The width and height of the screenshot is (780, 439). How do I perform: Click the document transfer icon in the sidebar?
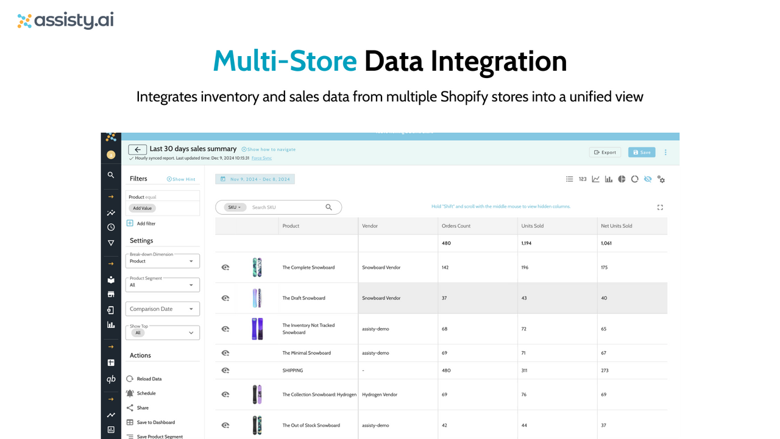pyautogui.click(x=111, y=310)
